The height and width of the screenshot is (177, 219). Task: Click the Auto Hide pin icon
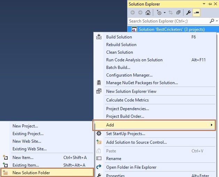pos(210,4)
